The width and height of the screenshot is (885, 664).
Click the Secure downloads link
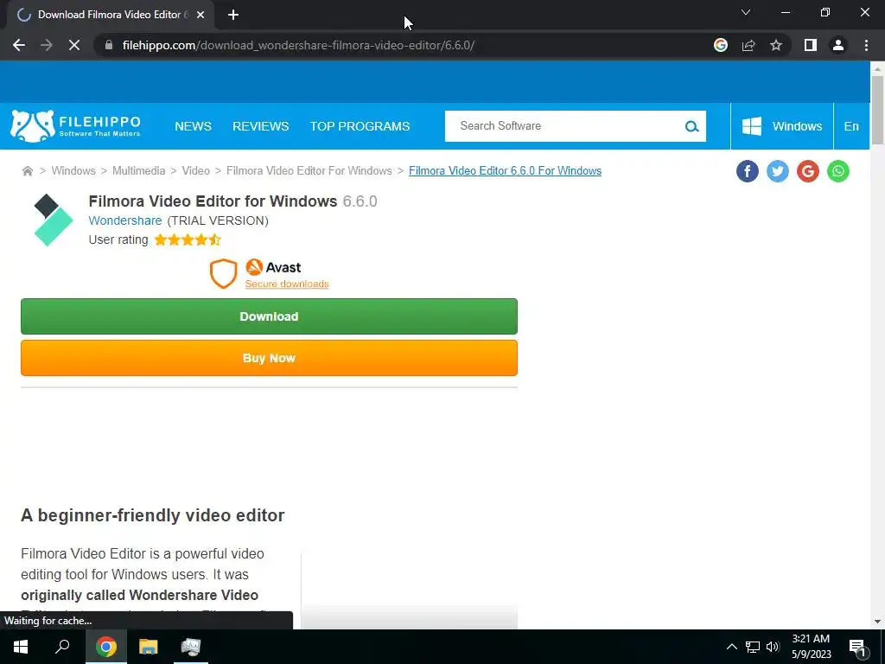(287, 284)
